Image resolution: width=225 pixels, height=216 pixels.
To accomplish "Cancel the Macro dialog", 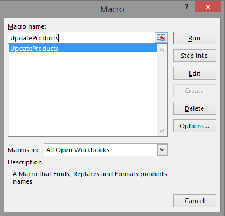I will (x=195, y=201).
